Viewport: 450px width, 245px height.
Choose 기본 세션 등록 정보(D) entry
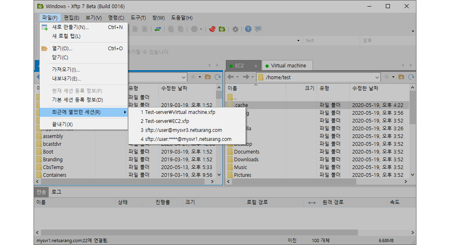(83, 100)
